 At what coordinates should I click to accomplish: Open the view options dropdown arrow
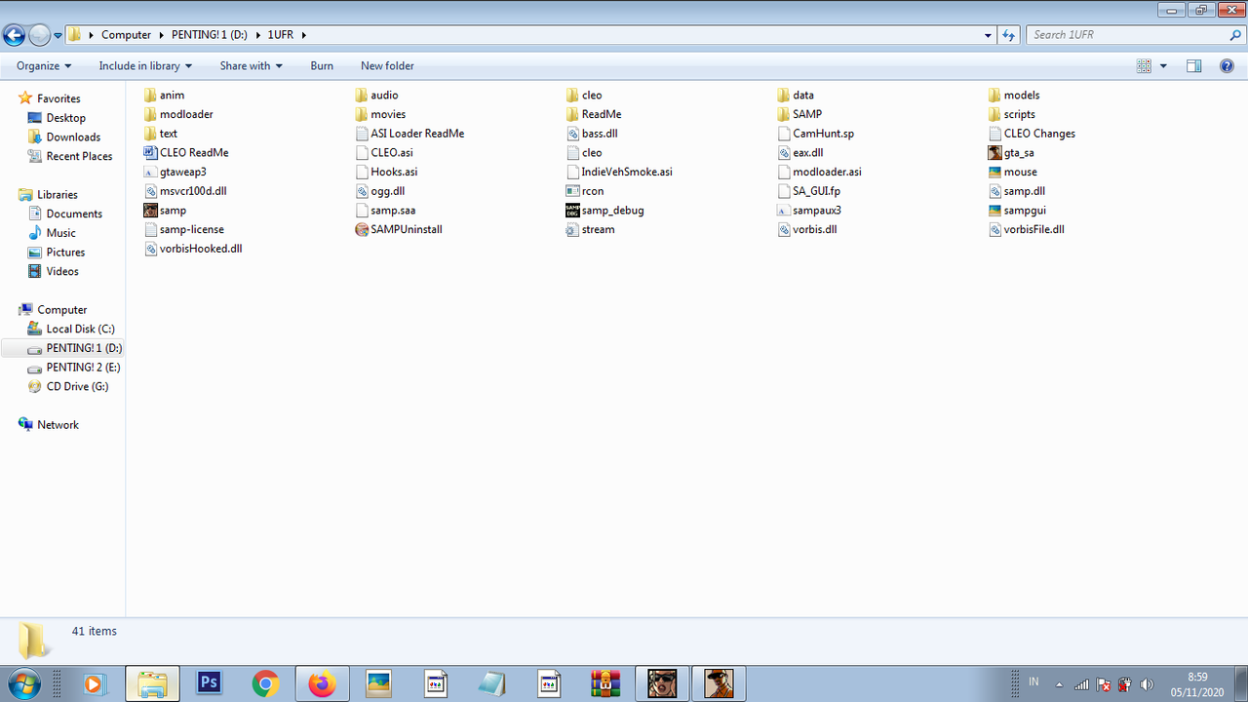coord(1163,66)
